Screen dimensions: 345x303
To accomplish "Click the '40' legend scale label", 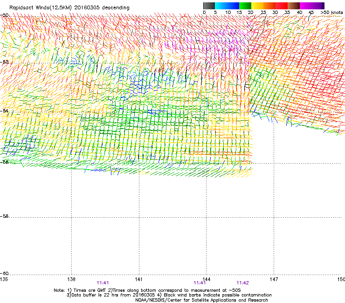I will [299, 13].
